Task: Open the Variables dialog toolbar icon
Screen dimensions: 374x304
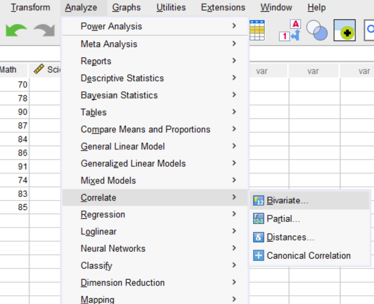Action: pyautogui.click(x=258, y=29)
